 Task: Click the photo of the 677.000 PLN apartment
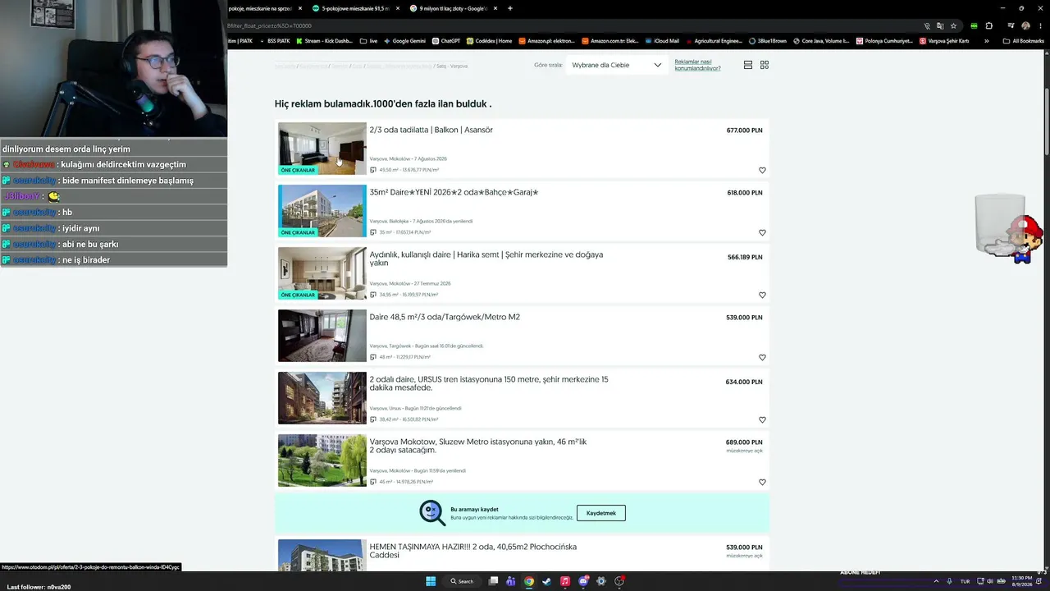pos(322,149)
